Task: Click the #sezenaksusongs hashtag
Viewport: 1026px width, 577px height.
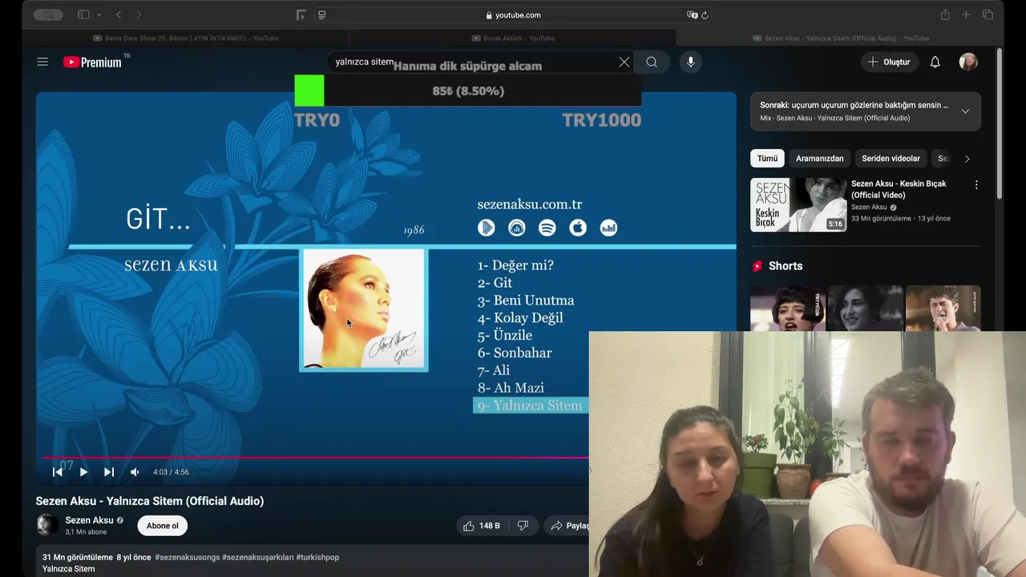Action: (188, 557)
